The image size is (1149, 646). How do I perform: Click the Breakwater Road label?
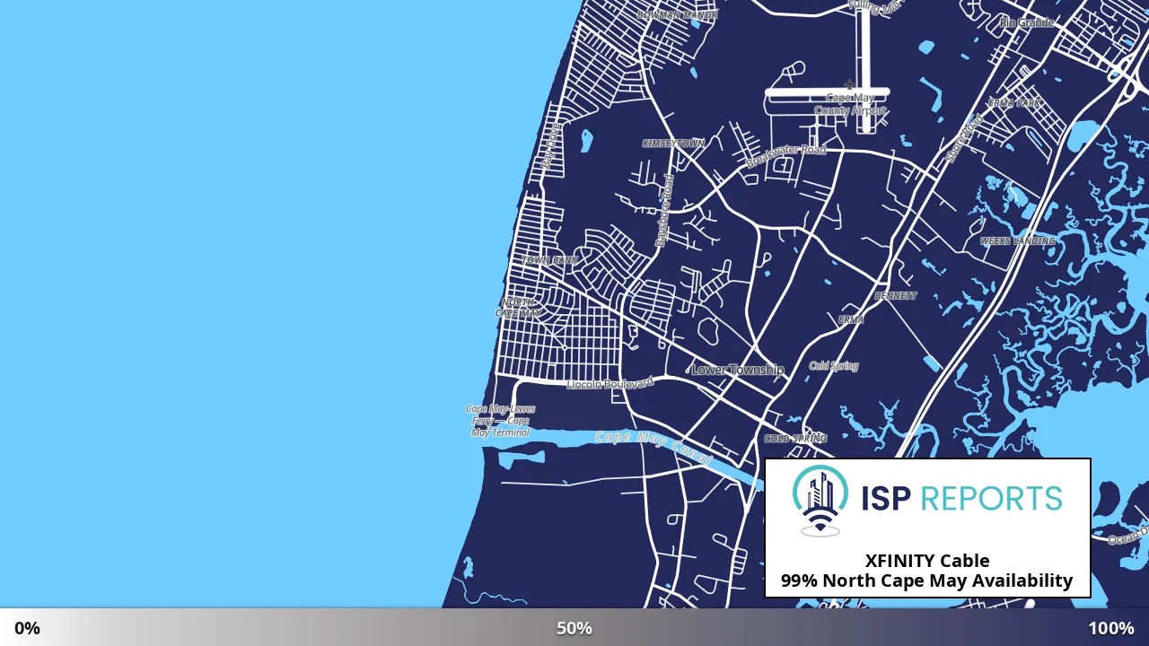(x=785, y=156)
